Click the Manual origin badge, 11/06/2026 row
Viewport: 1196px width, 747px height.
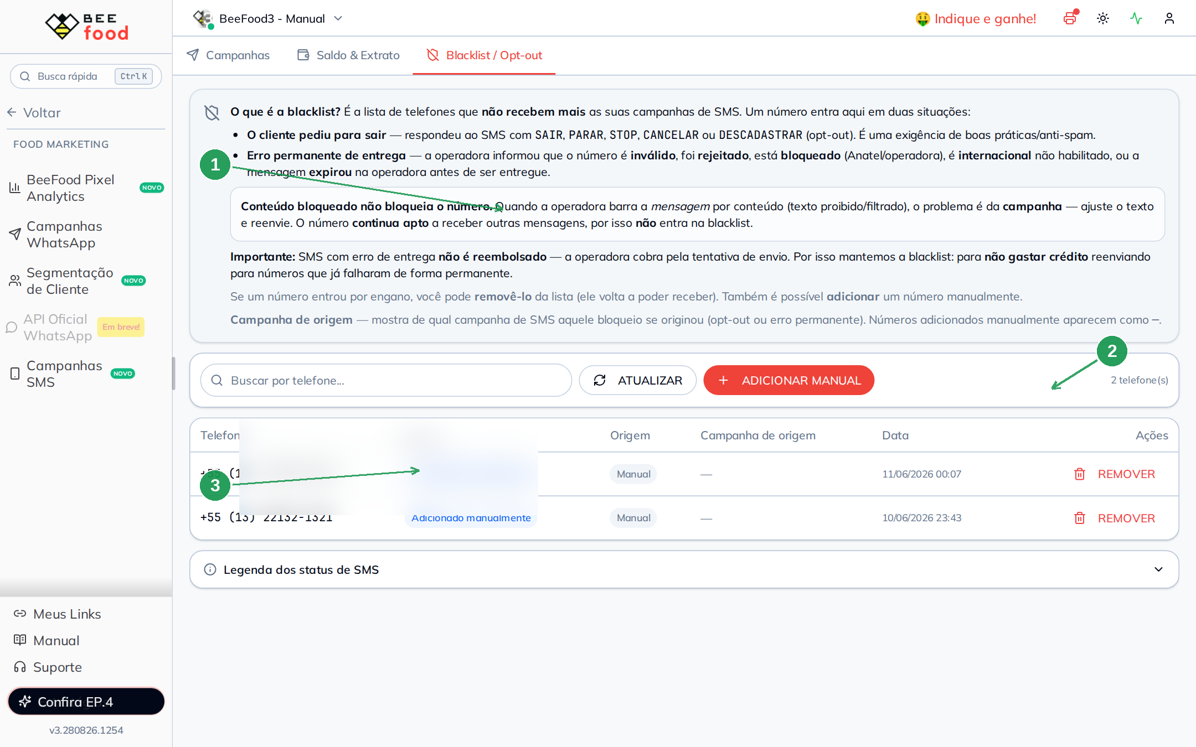click(x=633, y=474)
